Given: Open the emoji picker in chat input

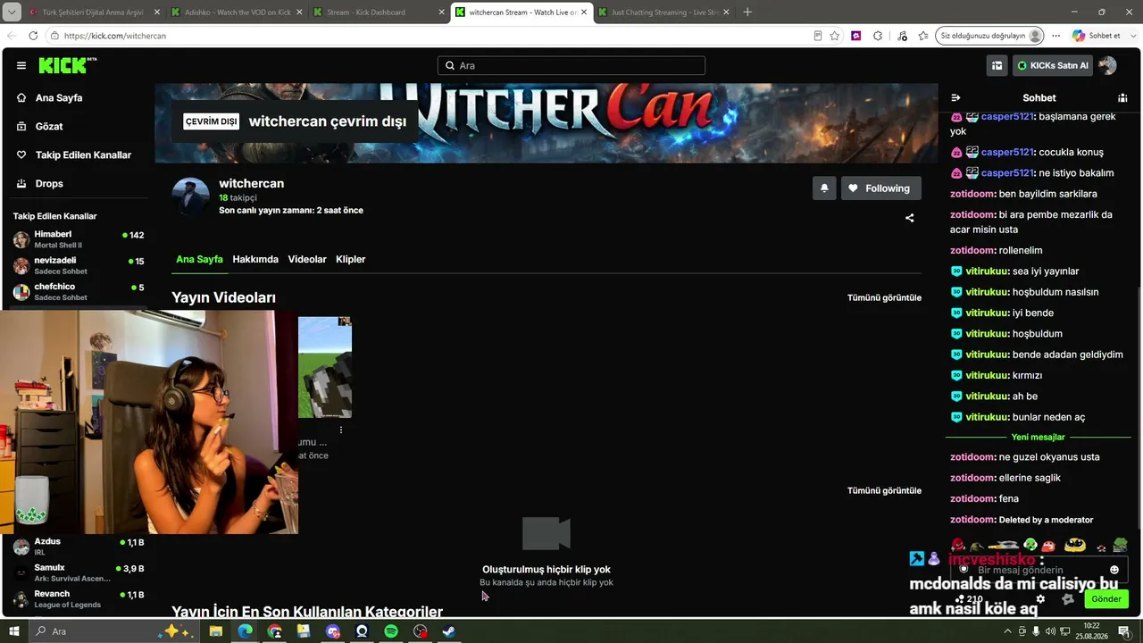Looking at the screenshot, I should point(1114,570).
